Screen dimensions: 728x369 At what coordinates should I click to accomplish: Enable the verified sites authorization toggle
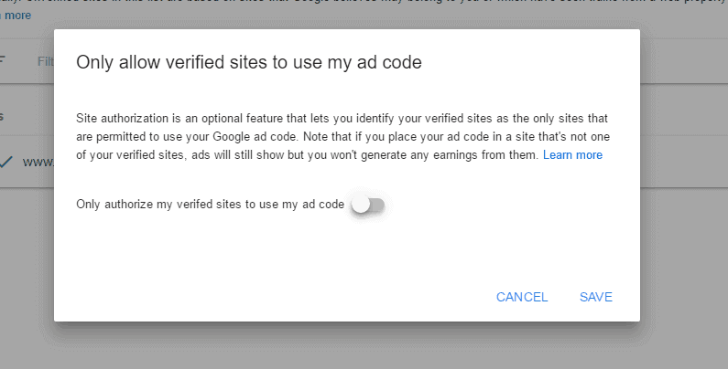368,206
